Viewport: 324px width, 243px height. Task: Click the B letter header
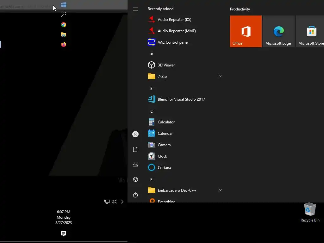151,89
